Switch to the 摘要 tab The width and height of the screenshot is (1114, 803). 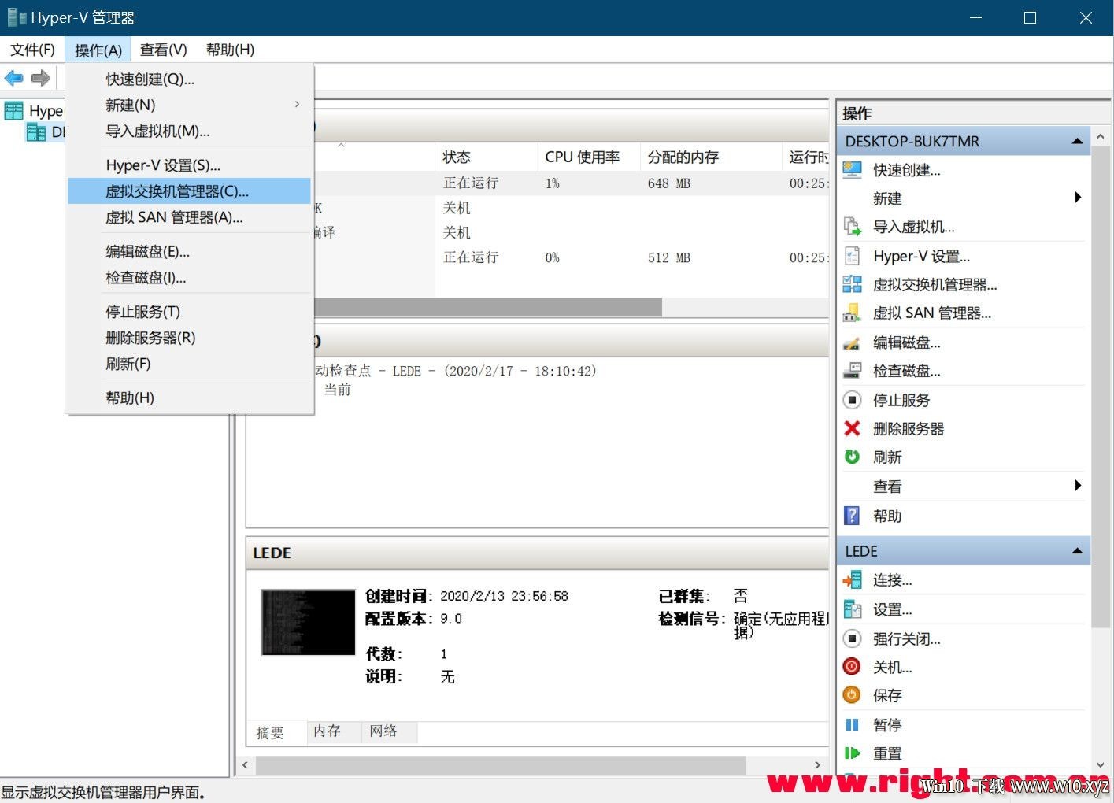point(276,733)
